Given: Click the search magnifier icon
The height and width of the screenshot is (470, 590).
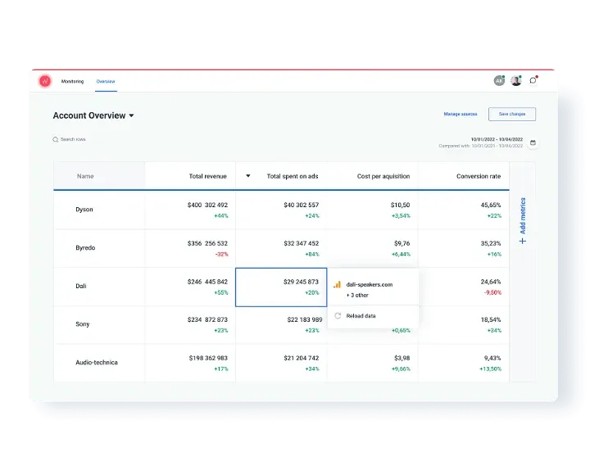Looking at the screenshot, I should coord(56,139).
